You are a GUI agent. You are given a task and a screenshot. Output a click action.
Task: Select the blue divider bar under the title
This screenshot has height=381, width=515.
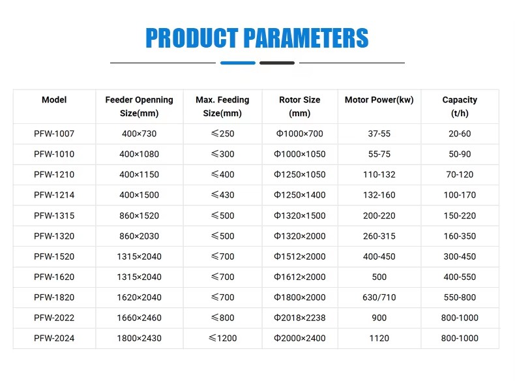(x=238, y=63)
